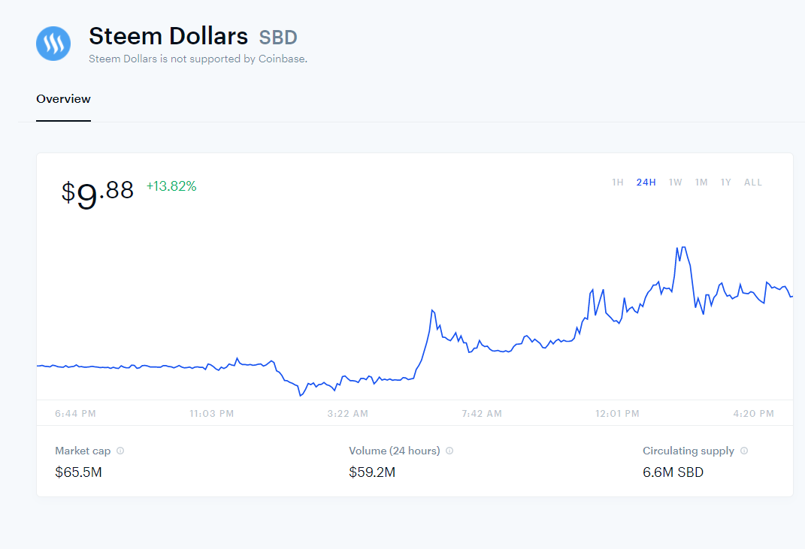Open the Overview tab
805x549 pixels.
pyautogui.click(x=63, y=99)
